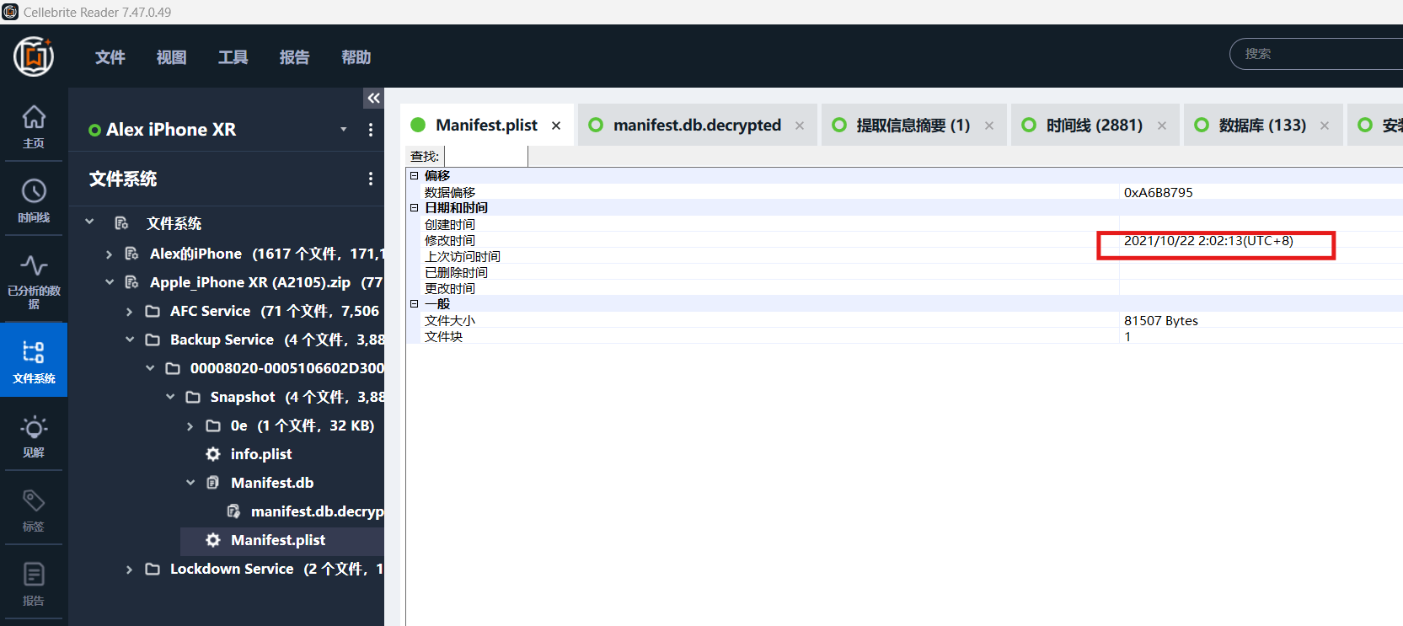Collapse the 偏移 property section
This screenshot has height=626, width=1403.
pos(414,176)
